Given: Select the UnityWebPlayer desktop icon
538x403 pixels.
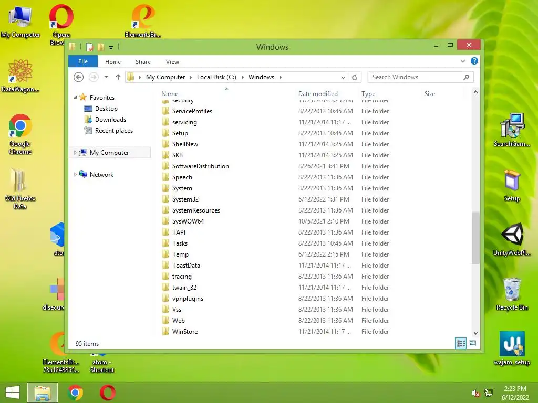Looking at the screenshot, I should tap(512, 239).
